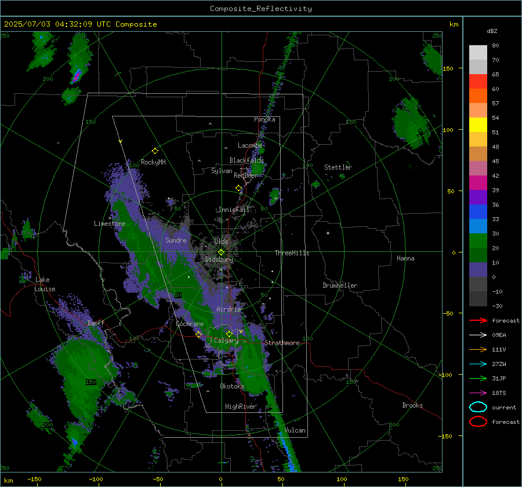522x487 pixels.
Task: Click yellow diamond radar-center marker near Olds
Action: click(x=221, y=252)
